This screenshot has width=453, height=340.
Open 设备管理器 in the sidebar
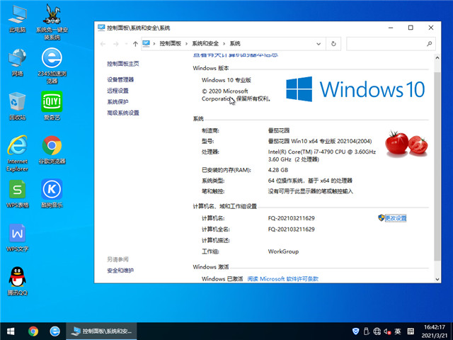pyautogui.click(x=120, y=79)
